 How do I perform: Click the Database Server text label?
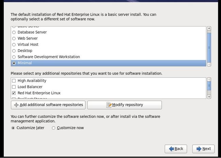coord(32,32)
